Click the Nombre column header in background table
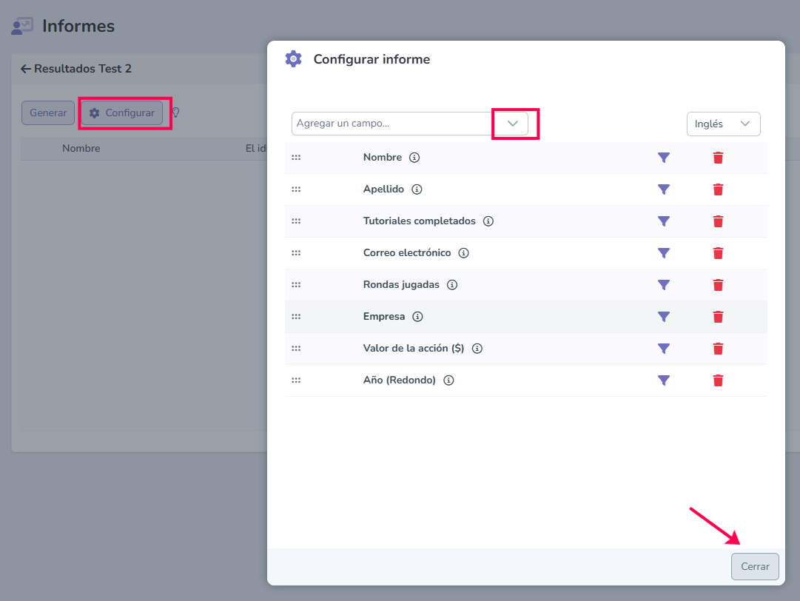The image size is (800, 601). (81, 149)
